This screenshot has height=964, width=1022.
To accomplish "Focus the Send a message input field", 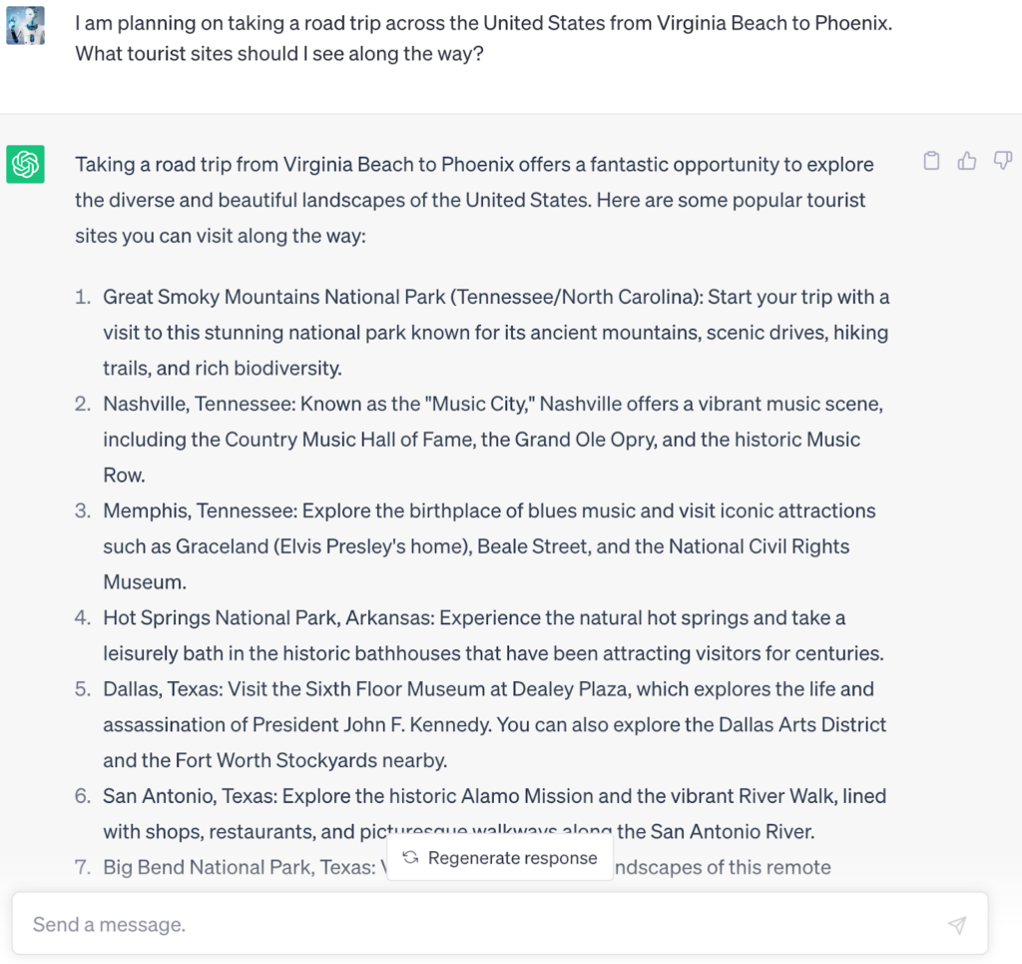I will (x=500, y=924).
